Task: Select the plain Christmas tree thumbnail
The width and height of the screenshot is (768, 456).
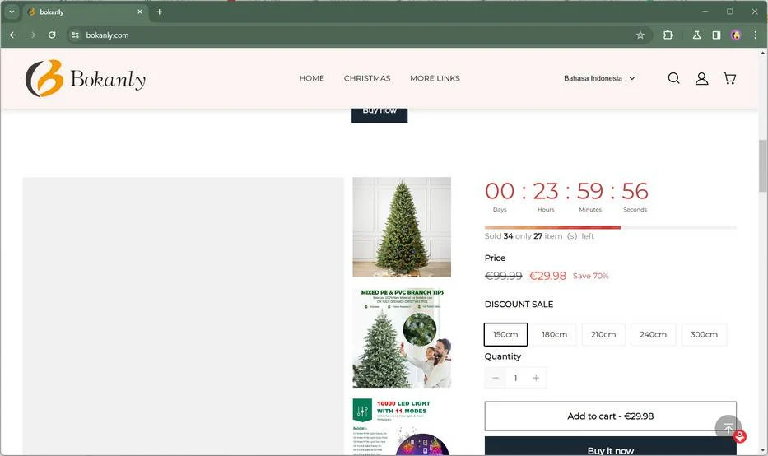Action: [x=402, y=227]
